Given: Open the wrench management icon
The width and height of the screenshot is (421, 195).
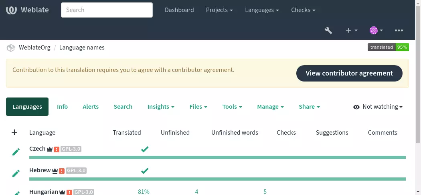Looking at the screenshot, I should pyautogui.click(x=328, y=30).
